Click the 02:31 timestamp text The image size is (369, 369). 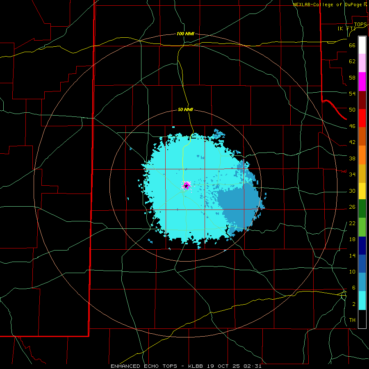[252, 366]
